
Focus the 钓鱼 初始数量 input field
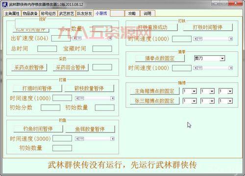[x=62, y=148]
